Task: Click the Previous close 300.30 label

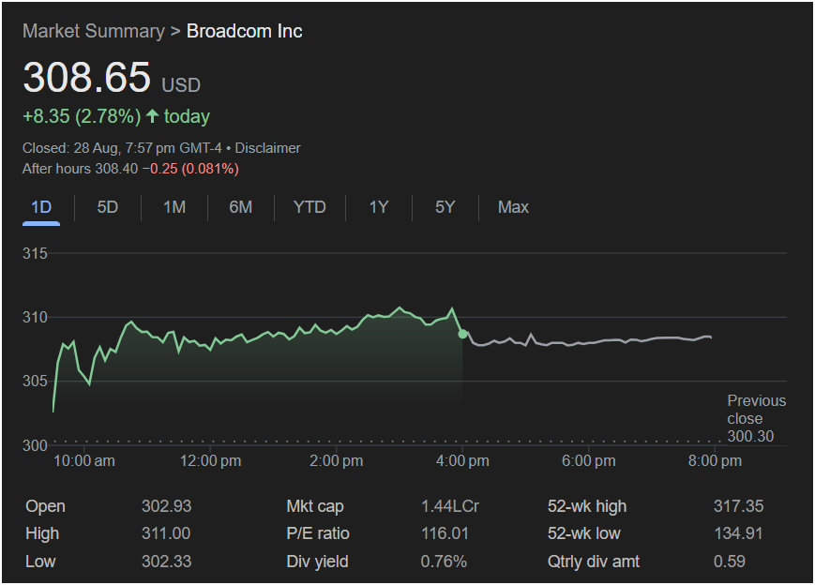Action: pos(756,419)
